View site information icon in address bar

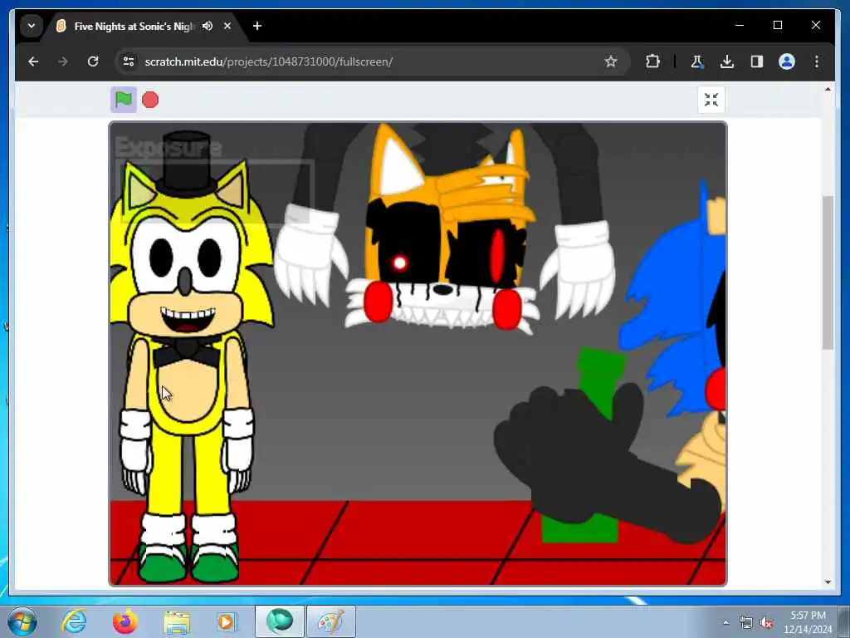129,61
